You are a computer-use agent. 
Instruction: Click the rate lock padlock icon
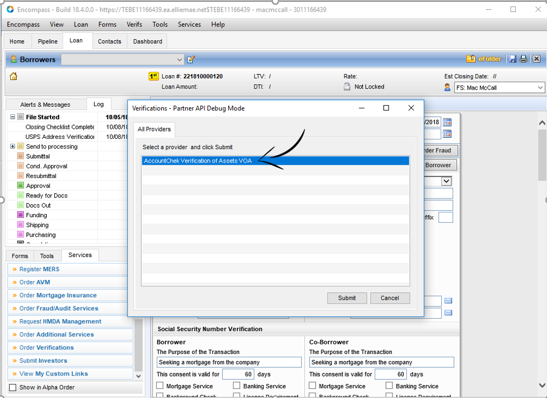(x=347, y=86)
